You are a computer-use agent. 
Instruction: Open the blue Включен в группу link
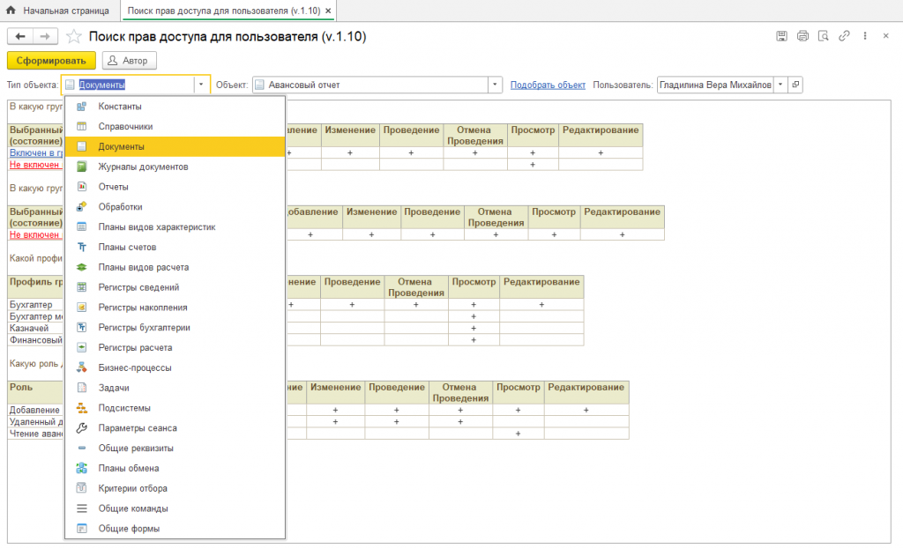tap(35, 153)
